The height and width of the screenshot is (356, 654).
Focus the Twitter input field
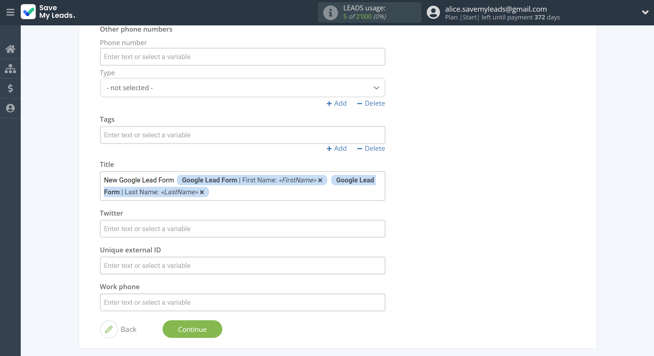(242, 229)
